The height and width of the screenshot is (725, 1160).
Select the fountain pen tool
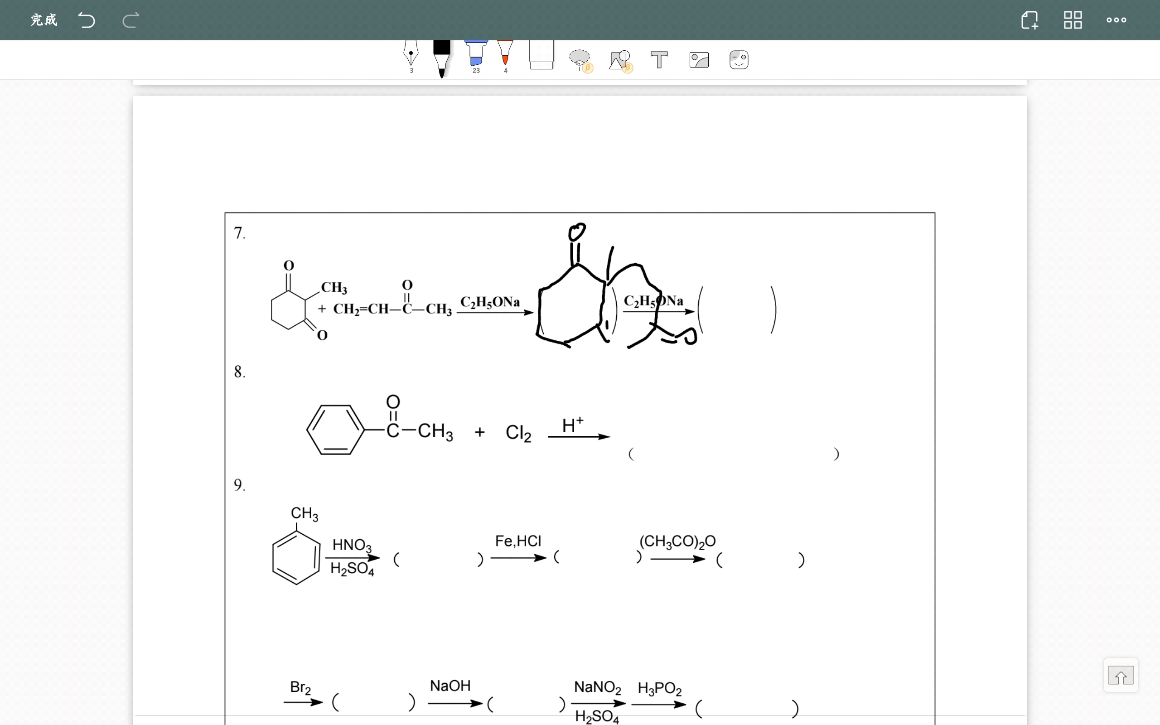click(411, 56)
